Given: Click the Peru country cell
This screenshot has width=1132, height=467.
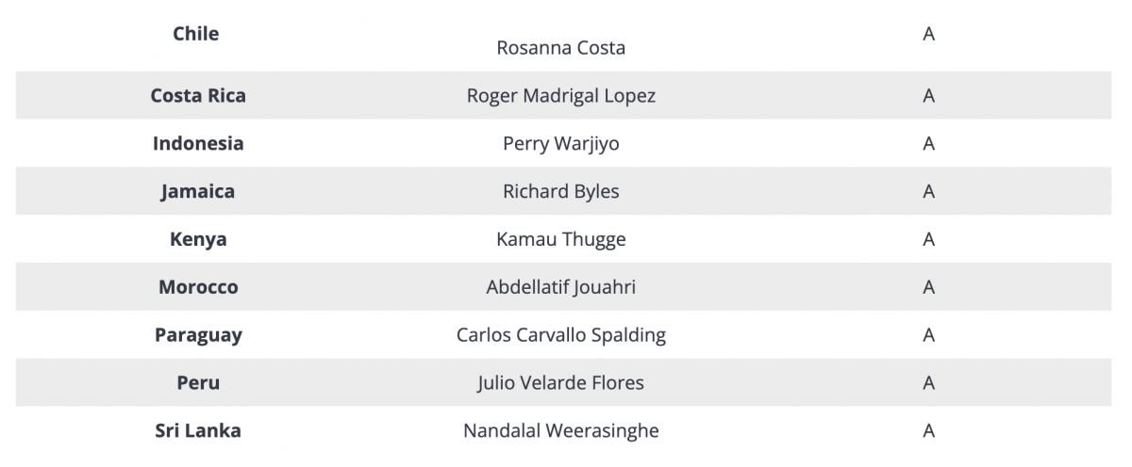Looking at the screenshot, I should 198,383.
